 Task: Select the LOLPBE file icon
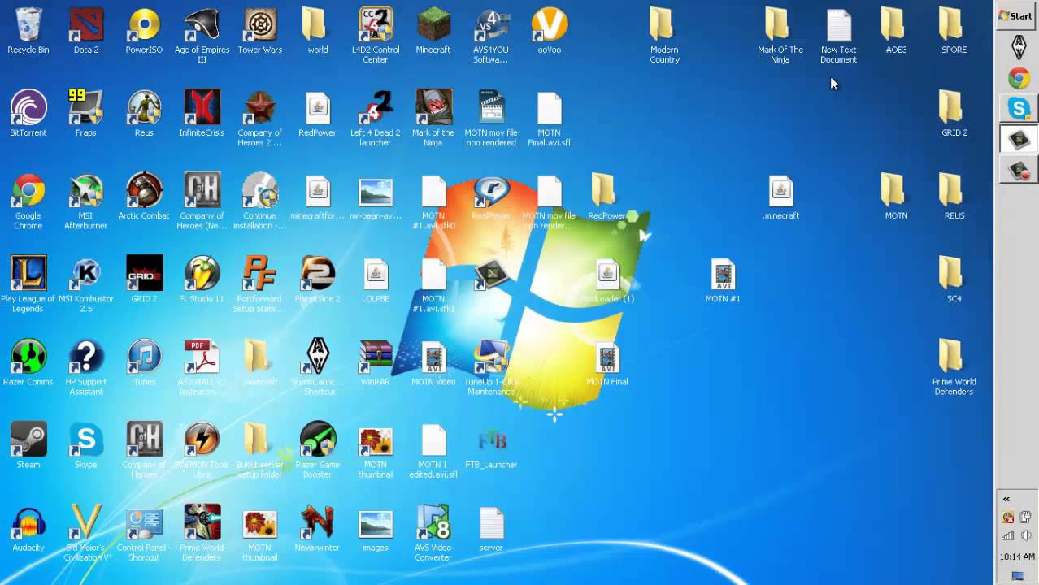pyautogui.click(x=376, y=275)
